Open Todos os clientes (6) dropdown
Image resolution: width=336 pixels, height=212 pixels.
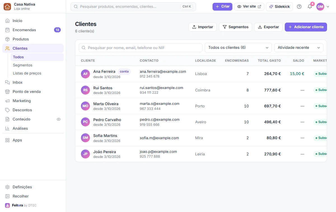click(x=238, y=48)
